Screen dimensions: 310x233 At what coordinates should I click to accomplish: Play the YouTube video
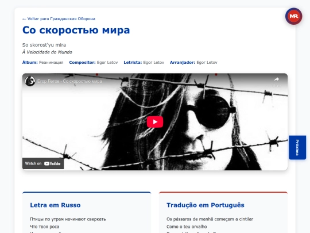[155, 122]
